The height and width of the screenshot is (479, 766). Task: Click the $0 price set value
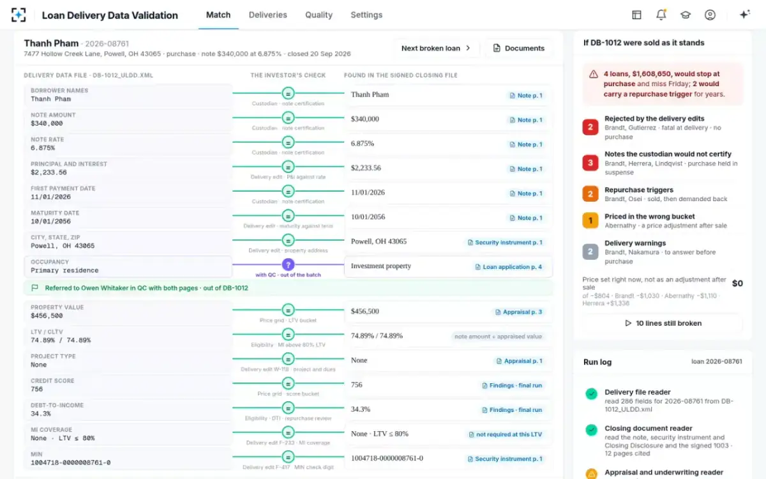coord(737,283)
